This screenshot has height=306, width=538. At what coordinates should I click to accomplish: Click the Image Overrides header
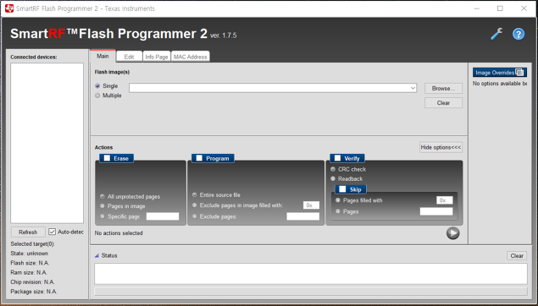500,72
